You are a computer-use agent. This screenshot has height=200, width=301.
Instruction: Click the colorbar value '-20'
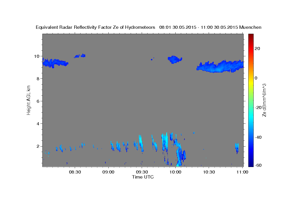click(x=258, y=107)
